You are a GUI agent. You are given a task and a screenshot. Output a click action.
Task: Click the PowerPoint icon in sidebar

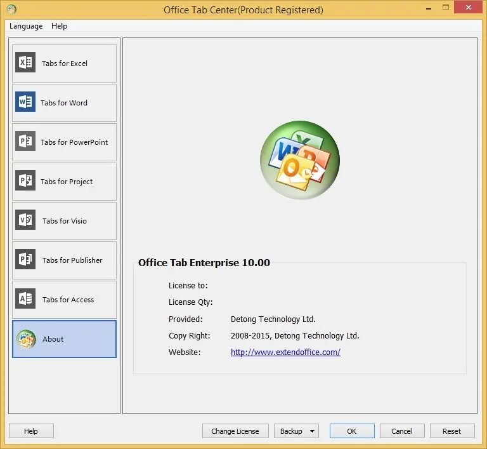tap(25, 141)
